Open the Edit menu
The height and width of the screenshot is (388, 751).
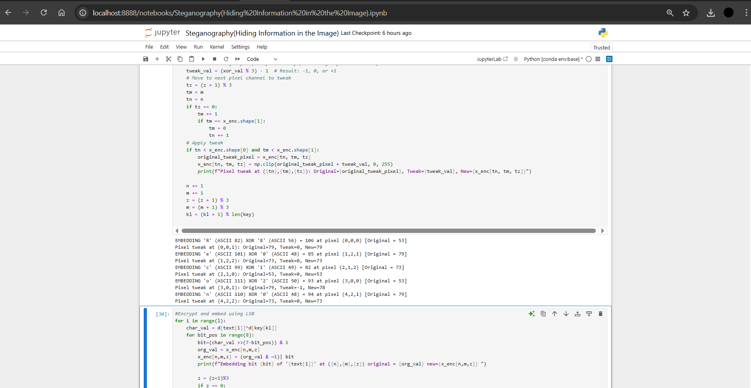pyautogui.click(x=164, y=47)
